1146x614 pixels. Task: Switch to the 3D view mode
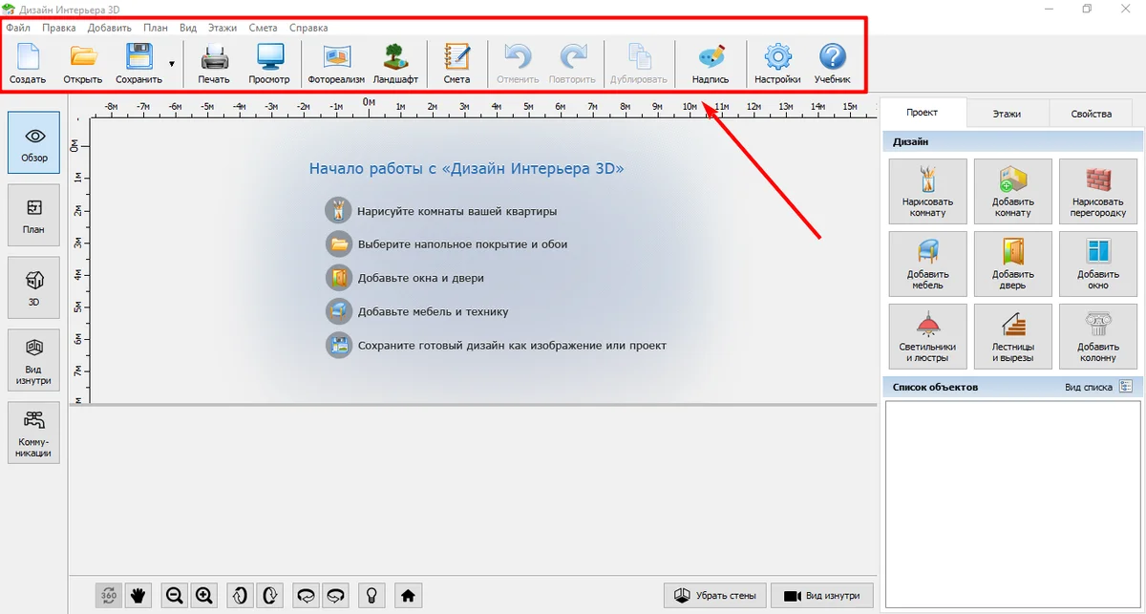[33, 287]
